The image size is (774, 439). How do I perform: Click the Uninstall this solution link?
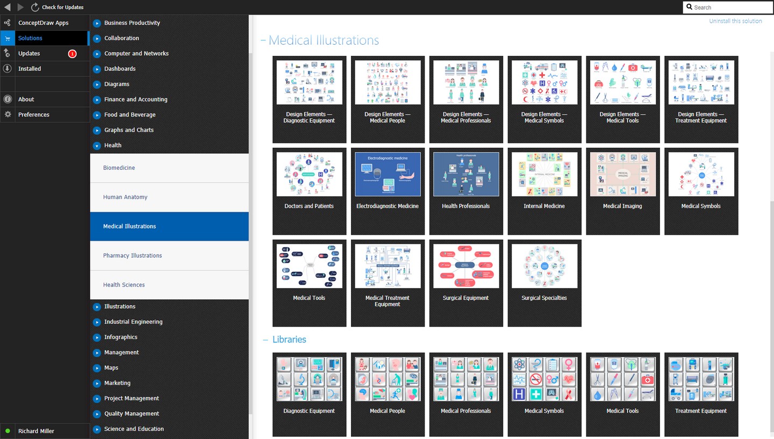coord(735,21)
